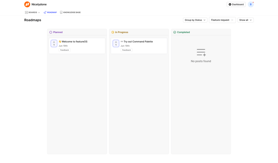
Task: Click Jun 19th date on Command Palette card
Action: (125, 46)
